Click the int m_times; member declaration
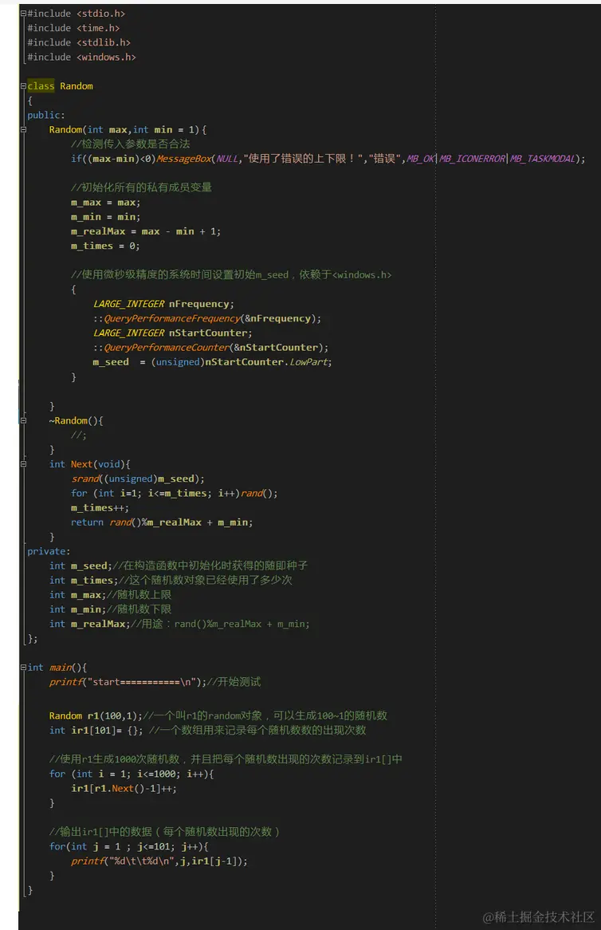The height and width of the screenshot is (930, 601). coord(84,580)
